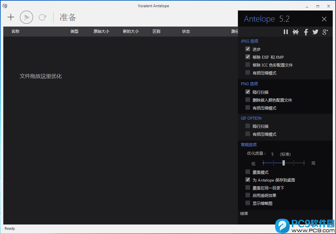Add files with the plus icon

[x=11, y=17]
